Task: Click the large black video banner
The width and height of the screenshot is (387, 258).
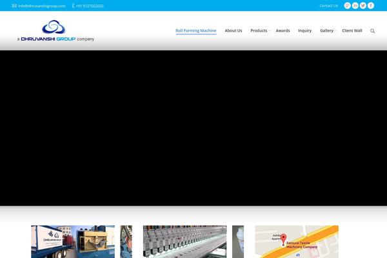Action: point(193,128)
